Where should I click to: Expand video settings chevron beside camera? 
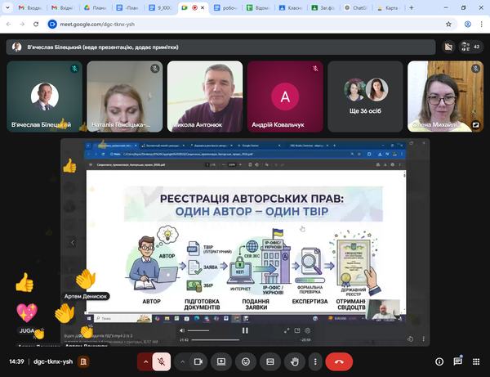[x=182, y=361]
